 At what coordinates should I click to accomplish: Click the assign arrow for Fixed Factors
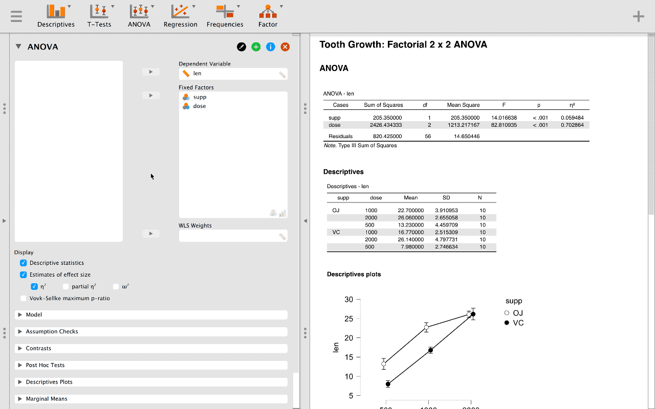tap(151, 96)
